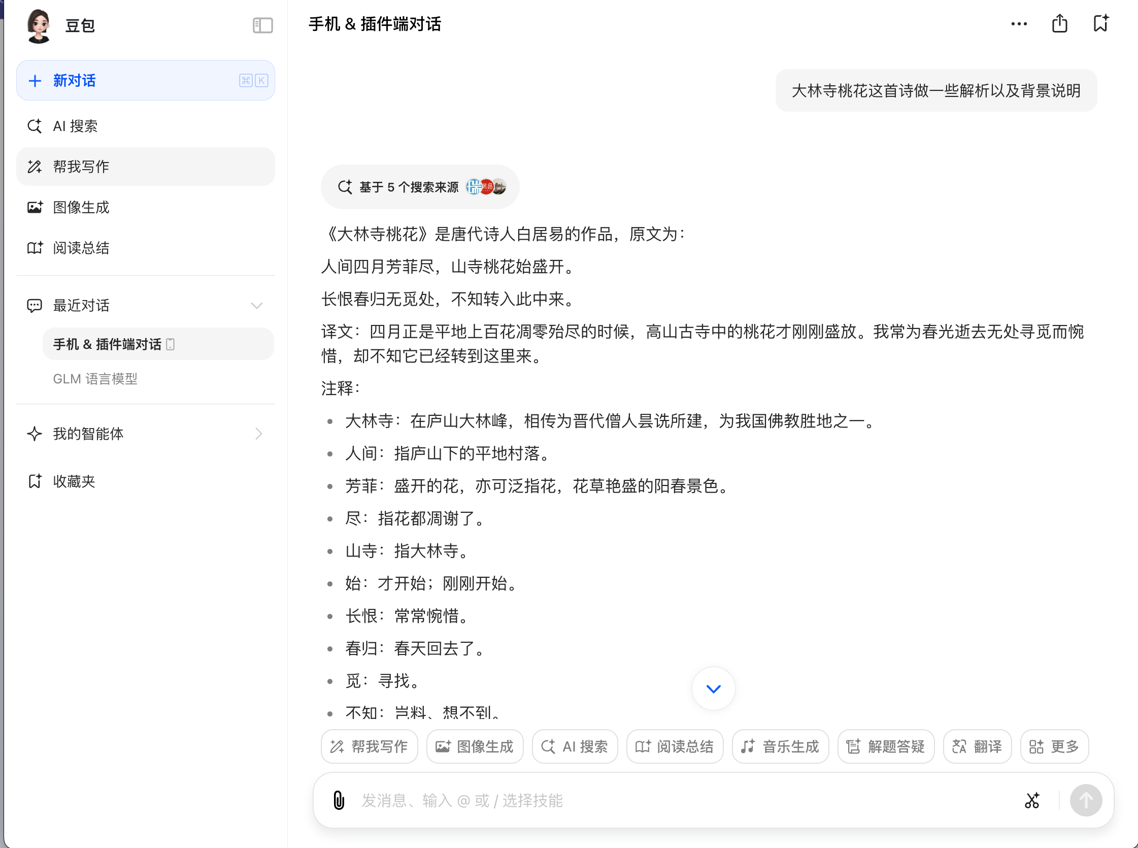Toggle the sidebar collapse icon
1138x848 pixels.
click(262, 25)
